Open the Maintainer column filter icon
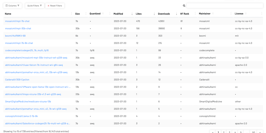266x133 pixels. (x=213, y=14)
